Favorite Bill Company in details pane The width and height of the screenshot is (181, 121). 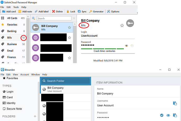point(122,25)
